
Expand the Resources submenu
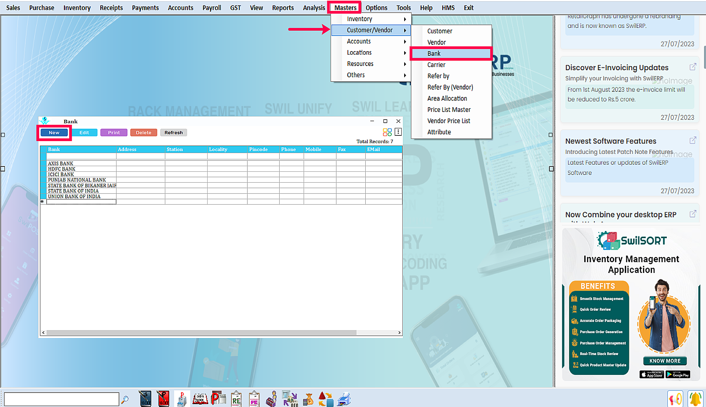point(371,64)
